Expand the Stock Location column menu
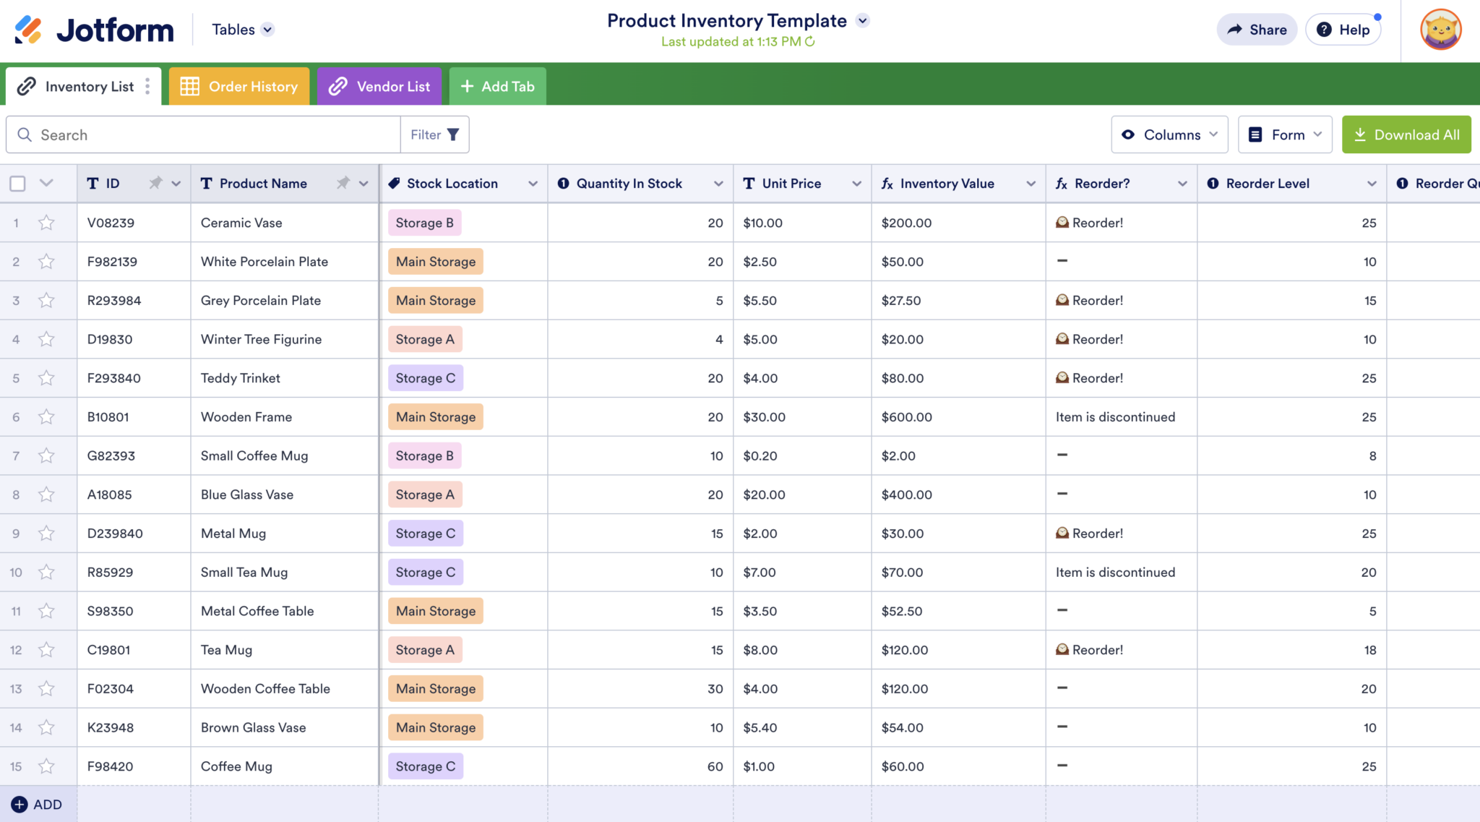 point(533,183)
